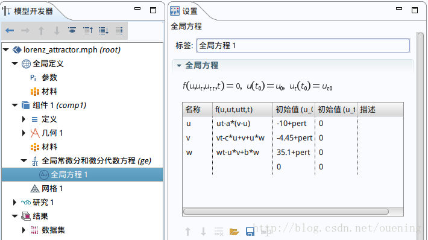Select 材料 under 全局定义

(49, 92)
